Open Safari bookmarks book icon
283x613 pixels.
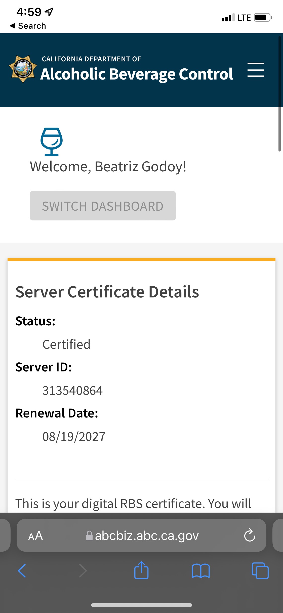[200, 571]
